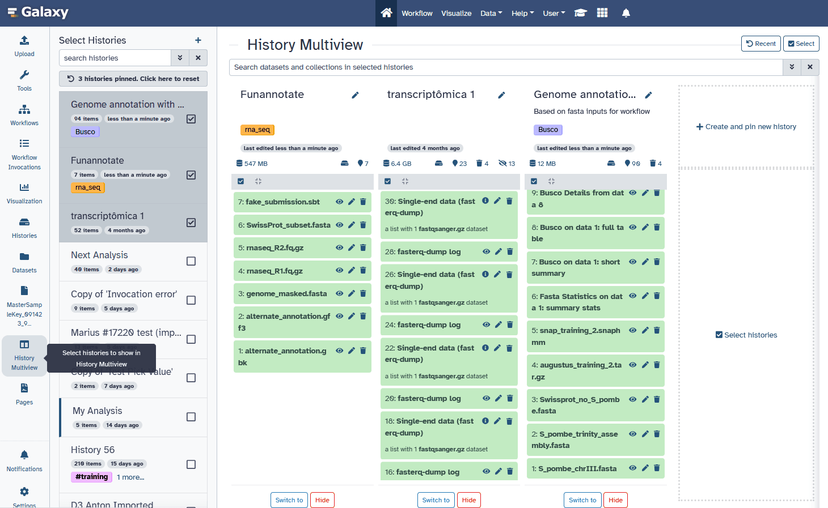This screenshot has height=508, width=828.
Task: Open the grid apps icon in top bar
Action: 602,13
